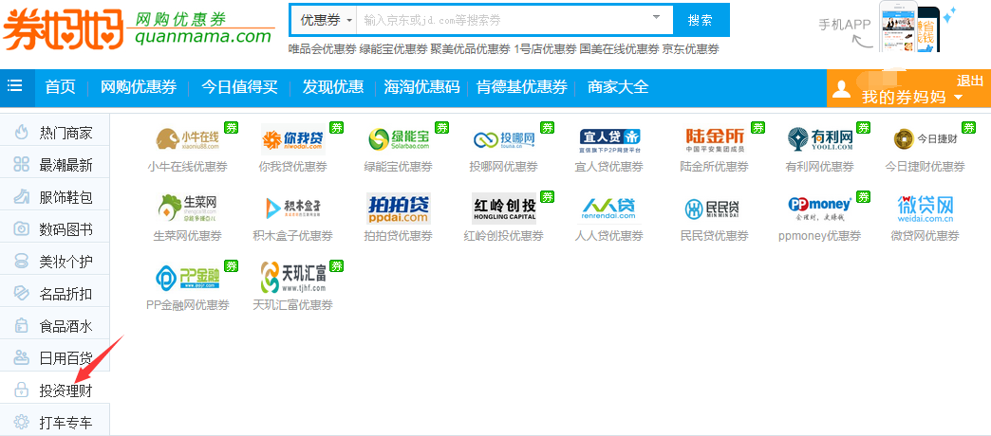
Task: Click the drink icon beside 食品酒水
Action: pos(22,326)
